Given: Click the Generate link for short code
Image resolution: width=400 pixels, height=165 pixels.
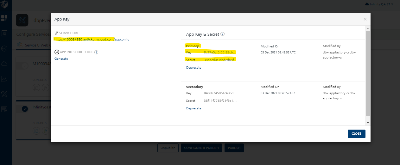Looking at the screenshot, I should click(61, 59).
